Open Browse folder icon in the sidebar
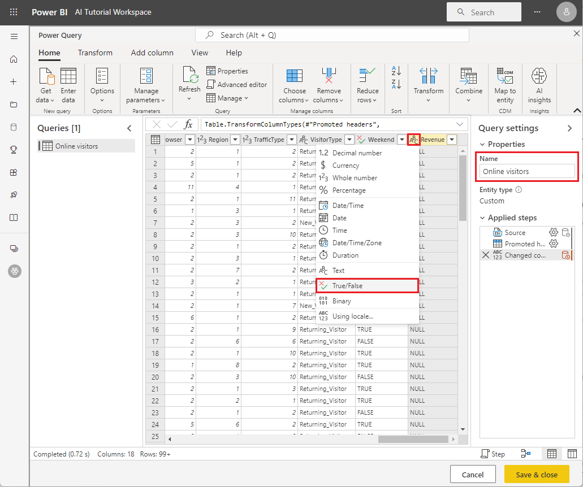 click(x=14, y=105)
